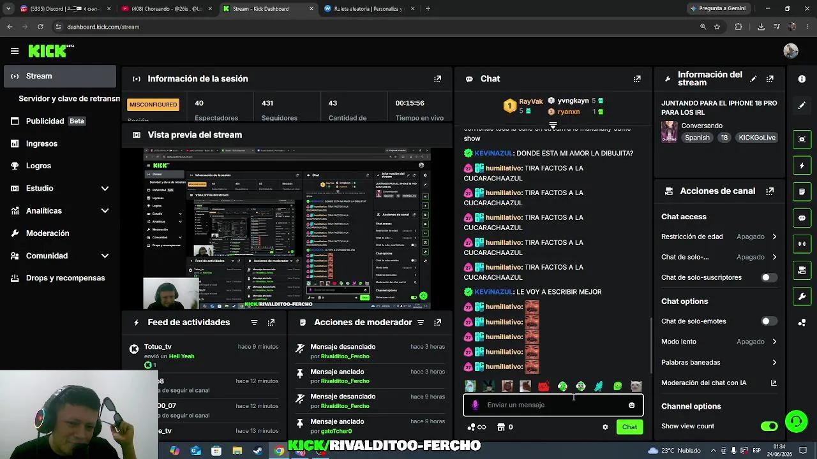This screenshot has height=459, width=817.
Task: Pop out the Información del stream panel
Action: (x=770, y=79)
